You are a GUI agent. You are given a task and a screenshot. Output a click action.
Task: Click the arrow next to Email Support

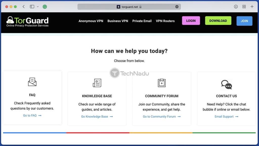tap(237, 117)
